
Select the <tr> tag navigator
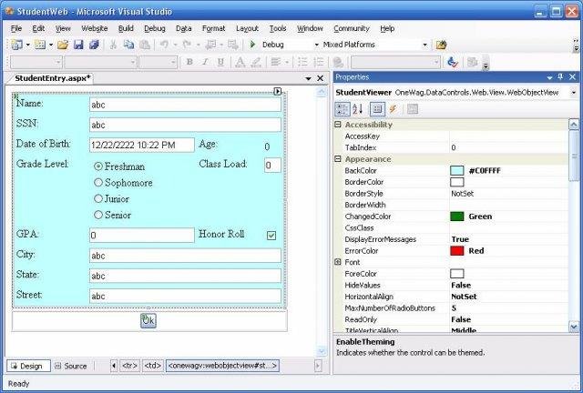coord(129,366)
